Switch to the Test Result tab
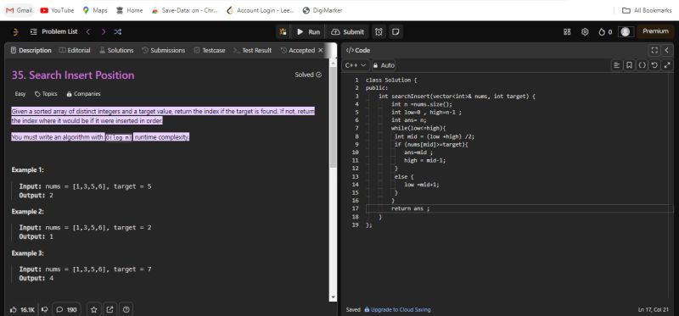Screen dimensions: 679x316 (x=252, y=50)
